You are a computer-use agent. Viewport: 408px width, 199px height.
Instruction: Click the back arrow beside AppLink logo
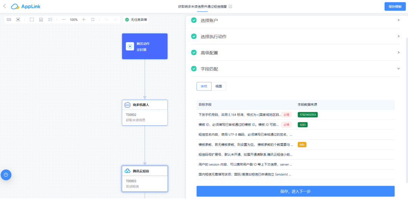5,6
